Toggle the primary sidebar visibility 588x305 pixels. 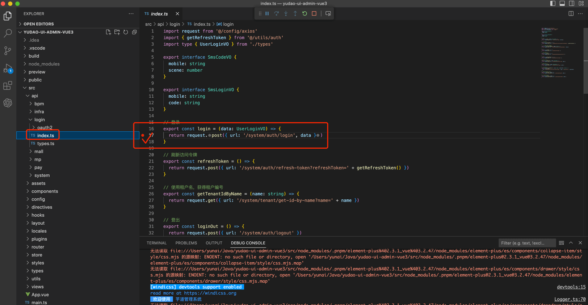pos(553,4)
